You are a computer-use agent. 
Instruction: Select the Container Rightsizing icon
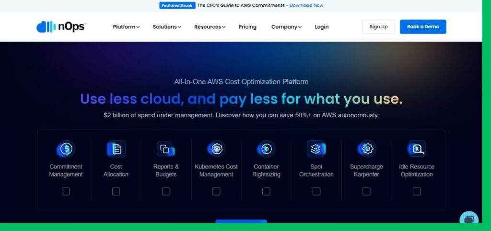point(266,149)
